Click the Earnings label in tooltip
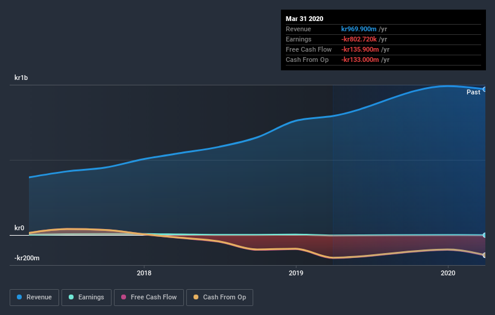 (x=298, y=39)
